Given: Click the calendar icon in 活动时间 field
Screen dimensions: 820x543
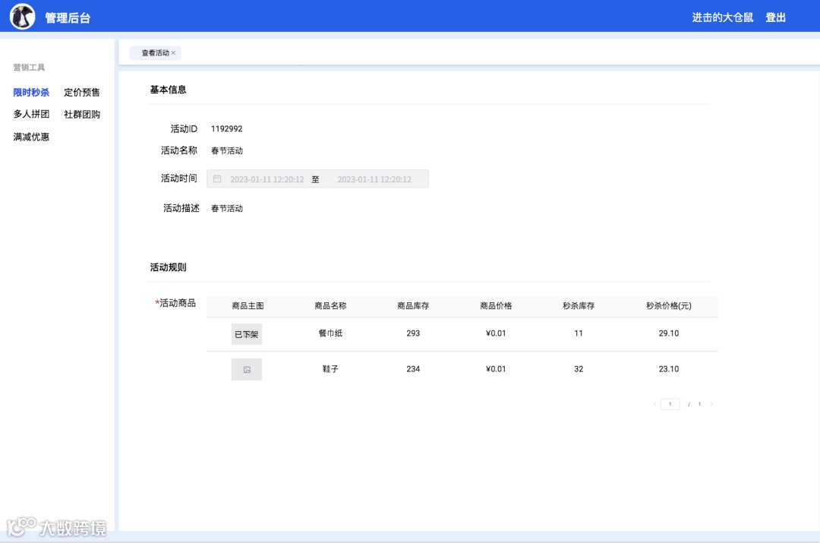Looking at the screenshot, I should (217, 179).
